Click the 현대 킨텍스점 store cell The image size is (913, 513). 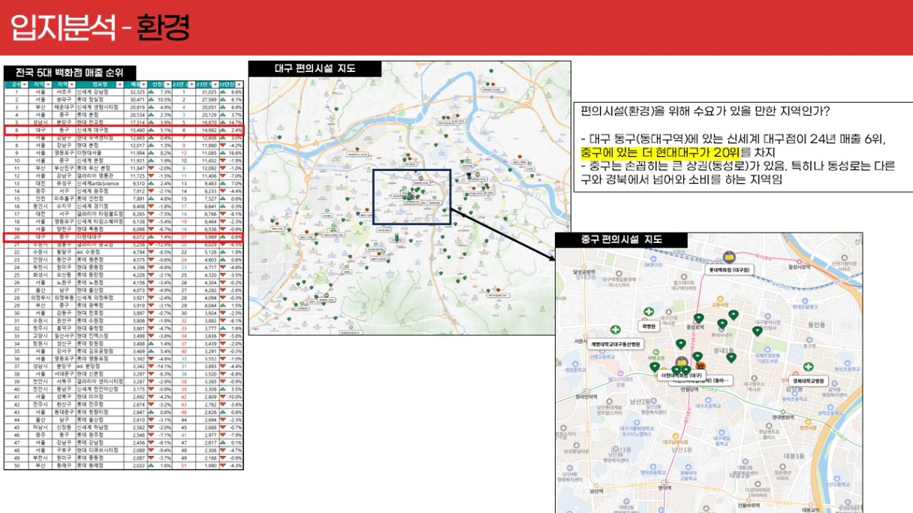pos(101,336)
